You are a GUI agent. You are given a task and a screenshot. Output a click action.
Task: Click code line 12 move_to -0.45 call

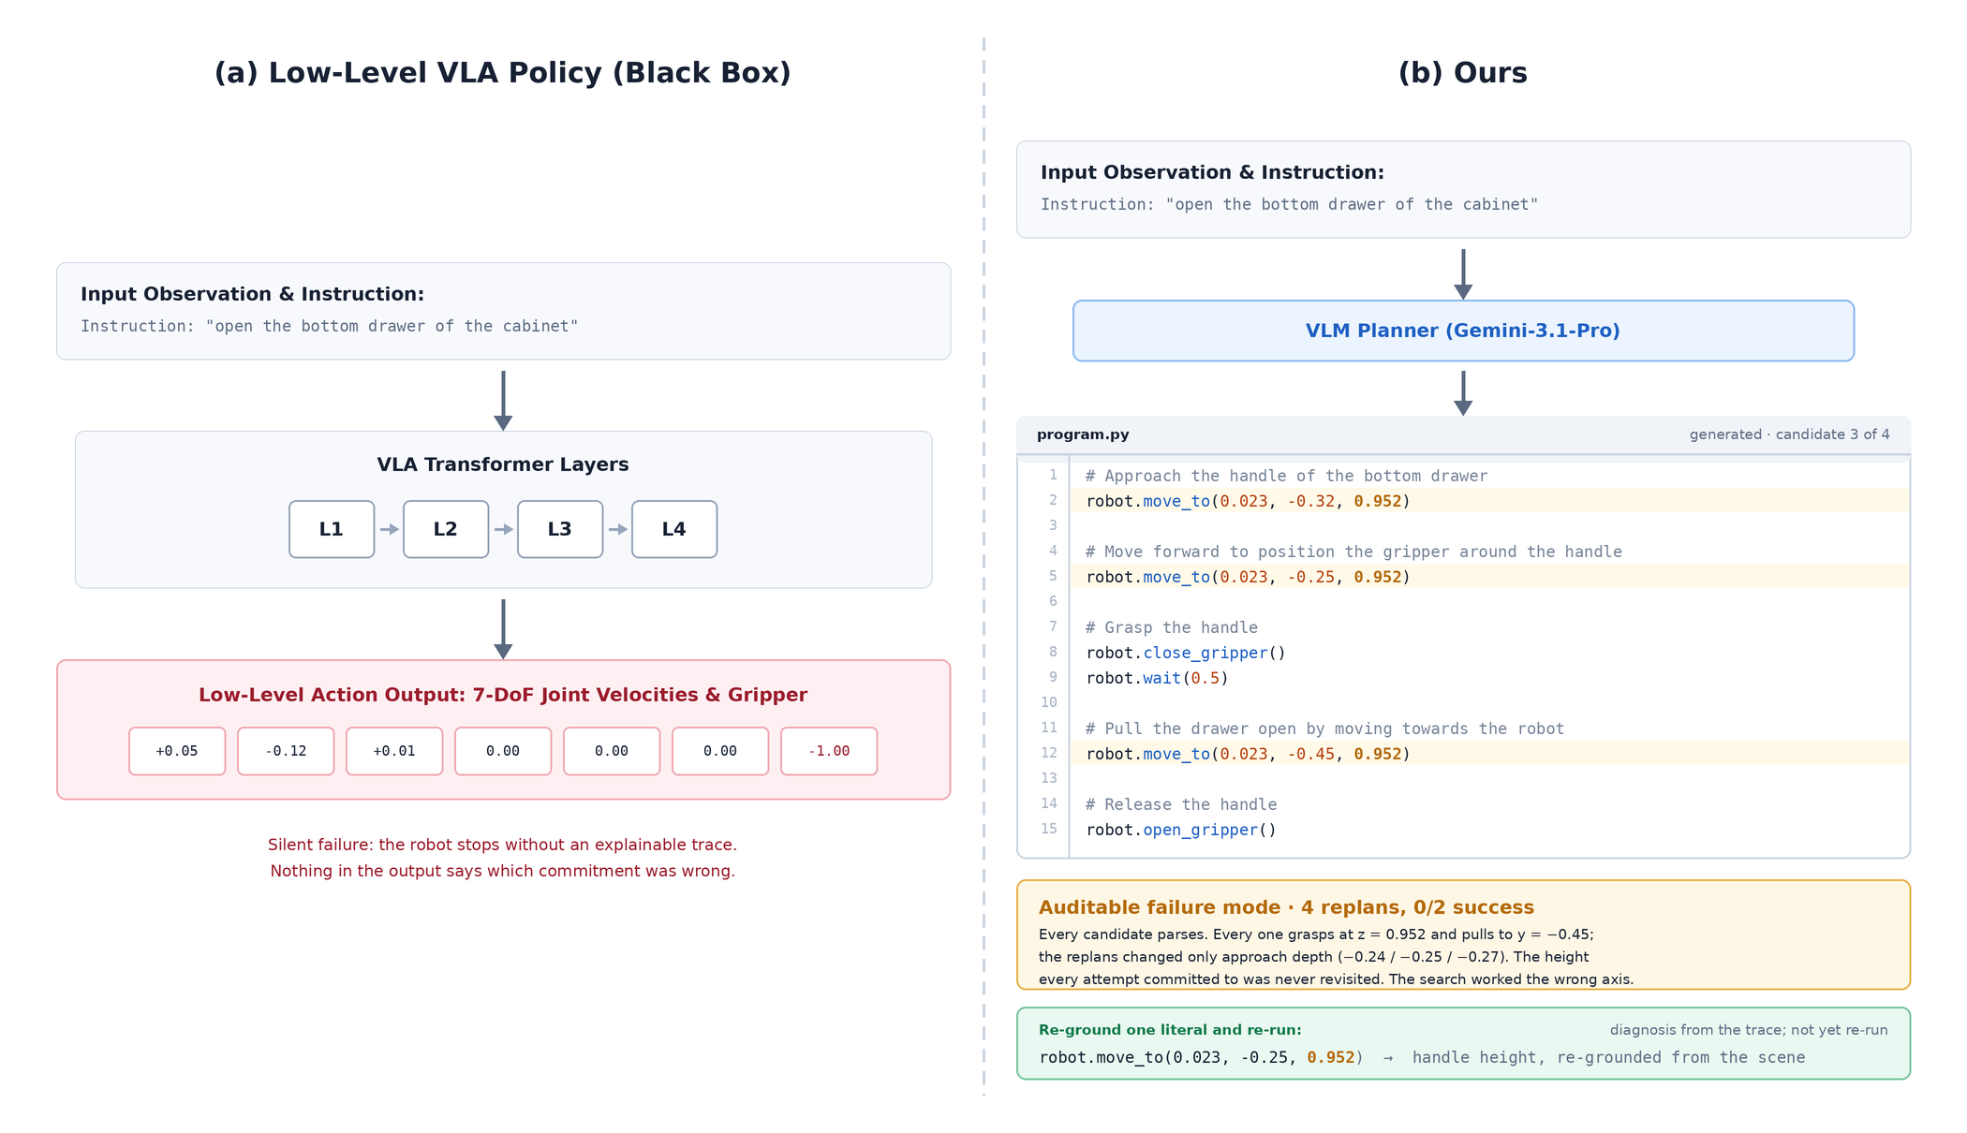[1249, 754]
